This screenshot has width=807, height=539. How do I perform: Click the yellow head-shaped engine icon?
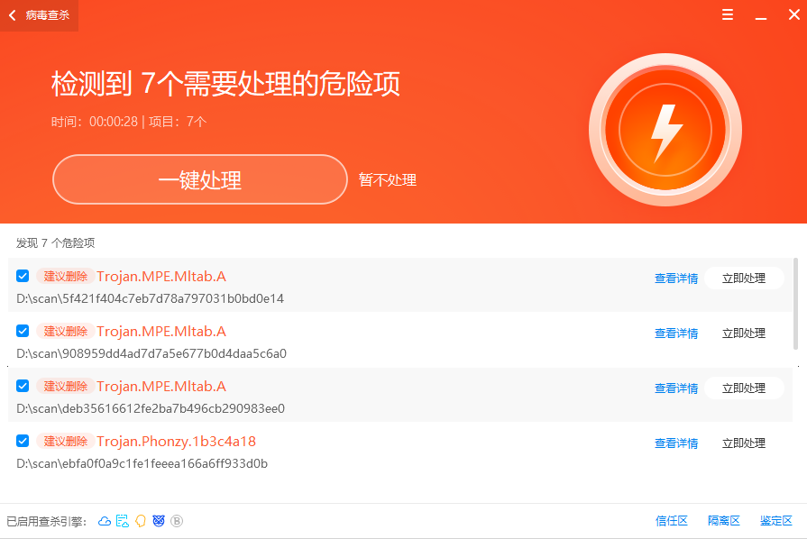point(141,521)
